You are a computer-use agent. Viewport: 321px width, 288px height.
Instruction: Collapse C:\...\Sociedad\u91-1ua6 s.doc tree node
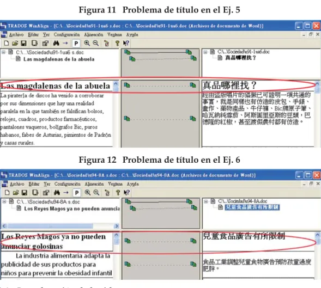pos(3,52)
